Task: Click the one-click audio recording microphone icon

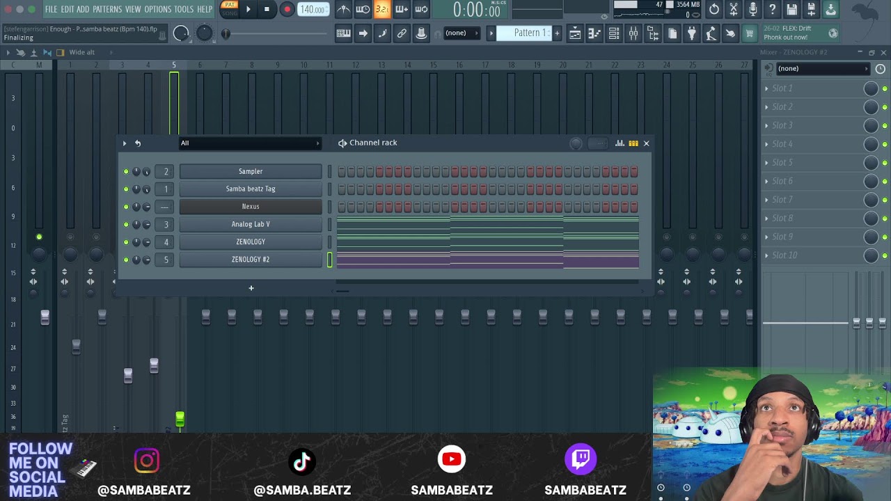Action: point(753,9)
